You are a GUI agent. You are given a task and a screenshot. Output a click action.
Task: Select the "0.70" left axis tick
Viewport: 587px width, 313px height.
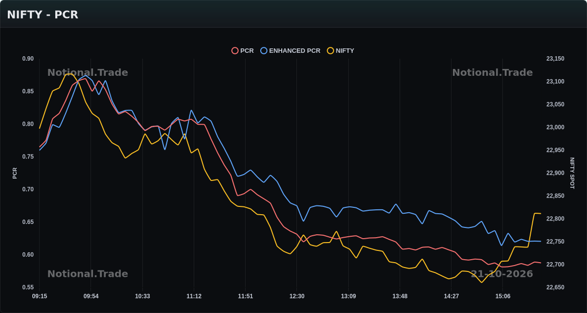[28, 189]
